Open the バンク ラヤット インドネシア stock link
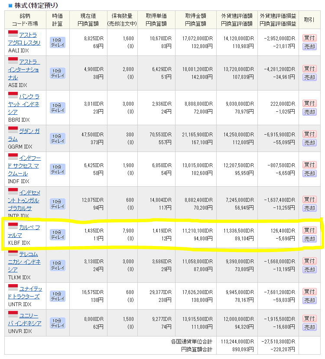Screen dimensions: 325x359 [x=24, y=104]
